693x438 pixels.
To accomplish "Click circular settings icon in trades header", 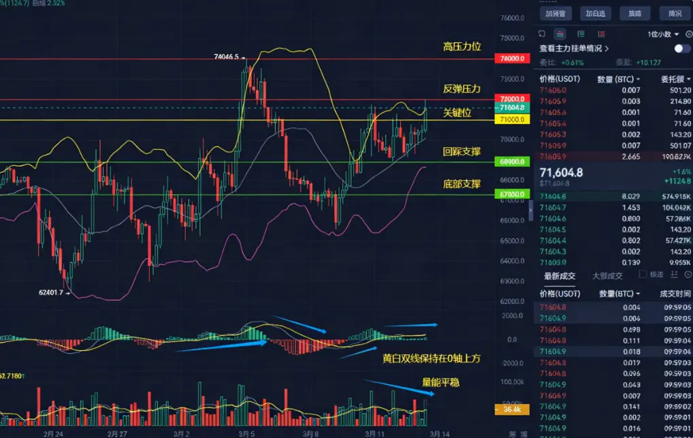I will point(688,275).
